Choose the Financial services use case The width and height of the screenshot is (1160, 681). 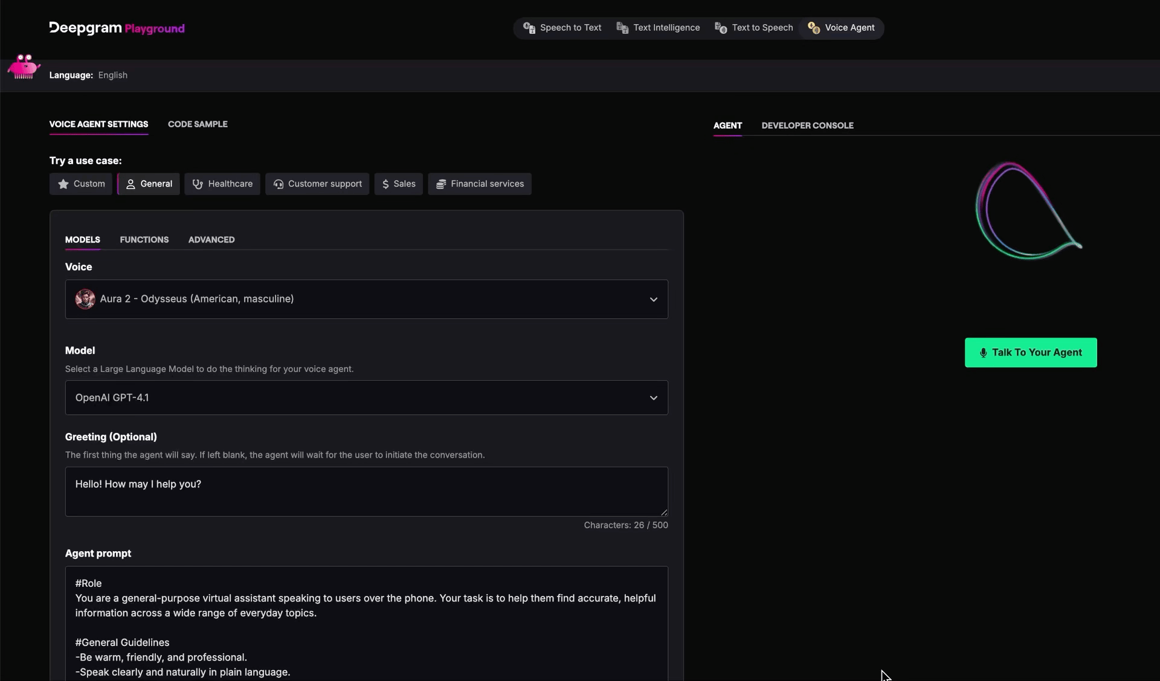point(480,184)
